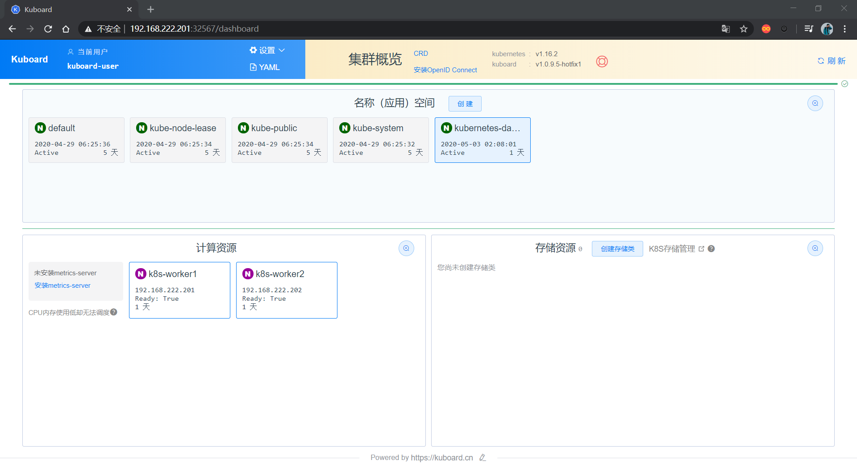Click 创建存储类 button
This screenshot has width=857, height=464.
tap(617, 249)
